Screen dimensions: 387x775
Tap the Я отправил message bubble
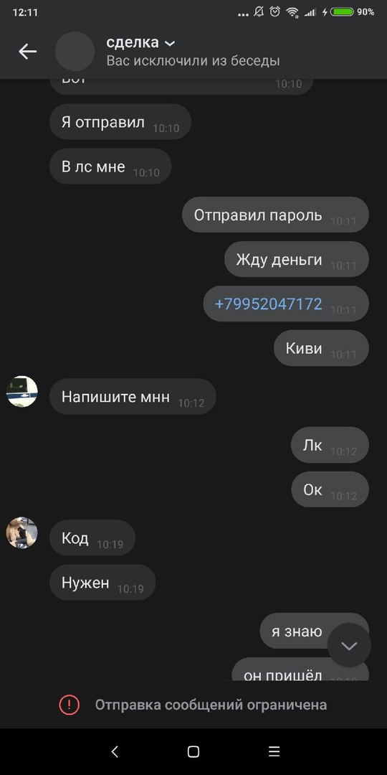pos(120,121)
